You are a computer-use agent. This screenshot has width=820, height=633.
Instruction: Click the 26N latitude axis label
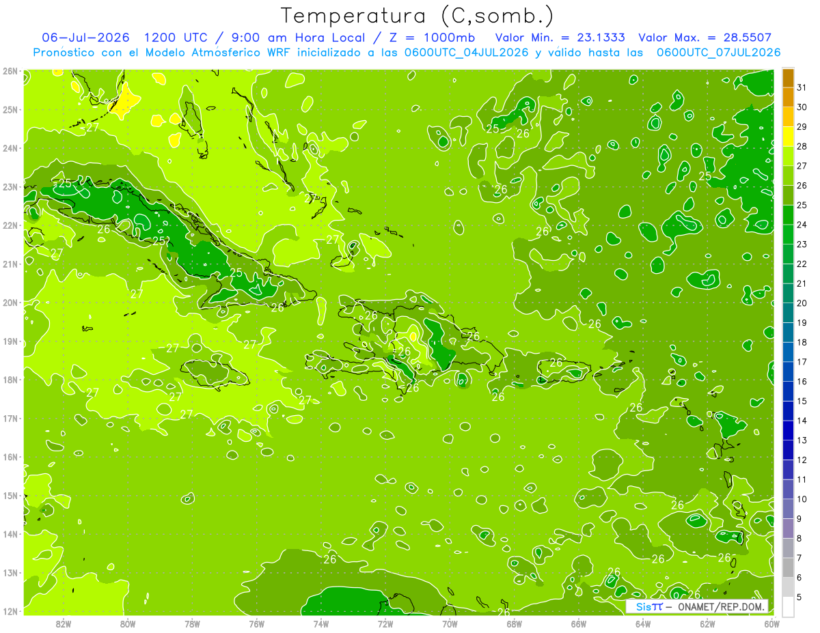click(10, 70)
